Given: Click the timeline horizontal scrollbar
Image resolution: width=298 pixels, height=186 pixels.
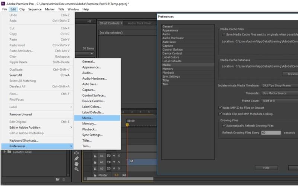Looking at the screenshot, I should [x=120, y=179].
